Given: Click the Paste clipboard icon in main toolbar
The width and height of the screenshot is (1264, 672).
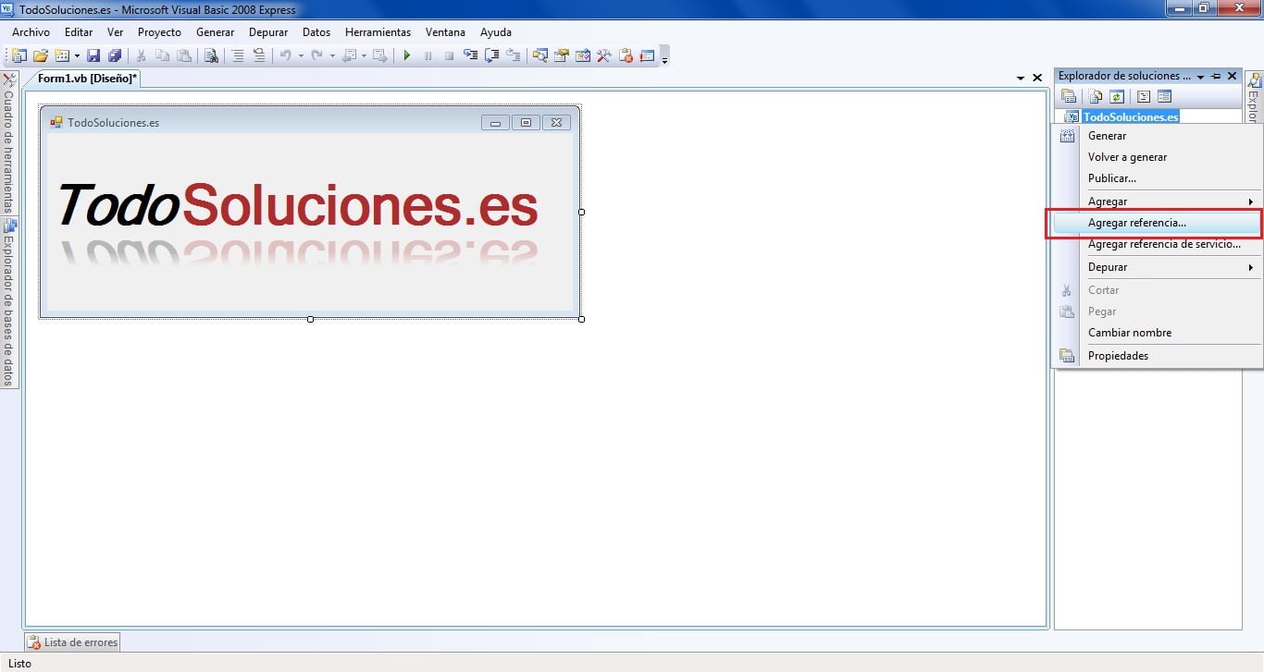Looking at the screenshot, I should tap(184, 55).
